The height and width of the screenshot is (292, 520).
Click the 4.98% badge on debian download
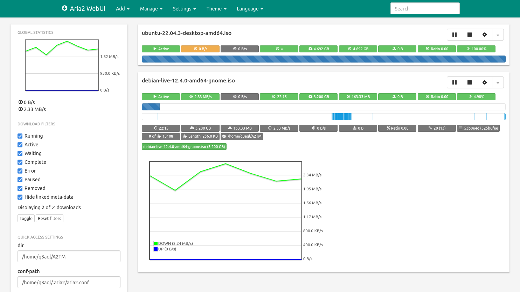pyautogui.click(x=476, y=97)
